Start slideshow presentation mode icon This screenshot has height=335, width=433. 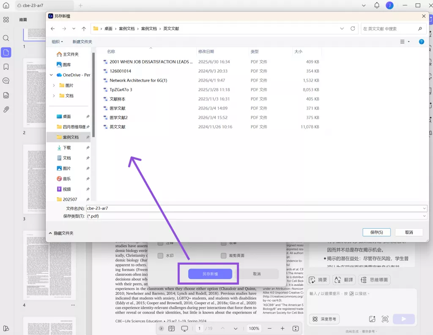point(184,328)
